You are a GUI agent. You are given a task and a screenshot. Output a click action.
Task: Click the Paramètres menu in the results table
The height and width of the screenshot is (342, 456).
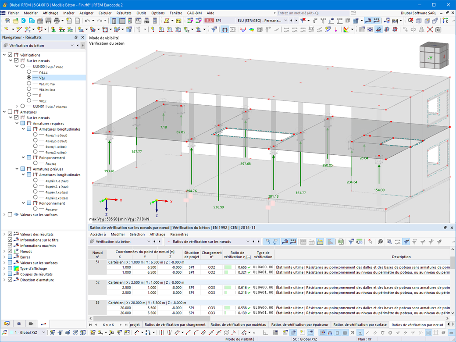[179, 235]
